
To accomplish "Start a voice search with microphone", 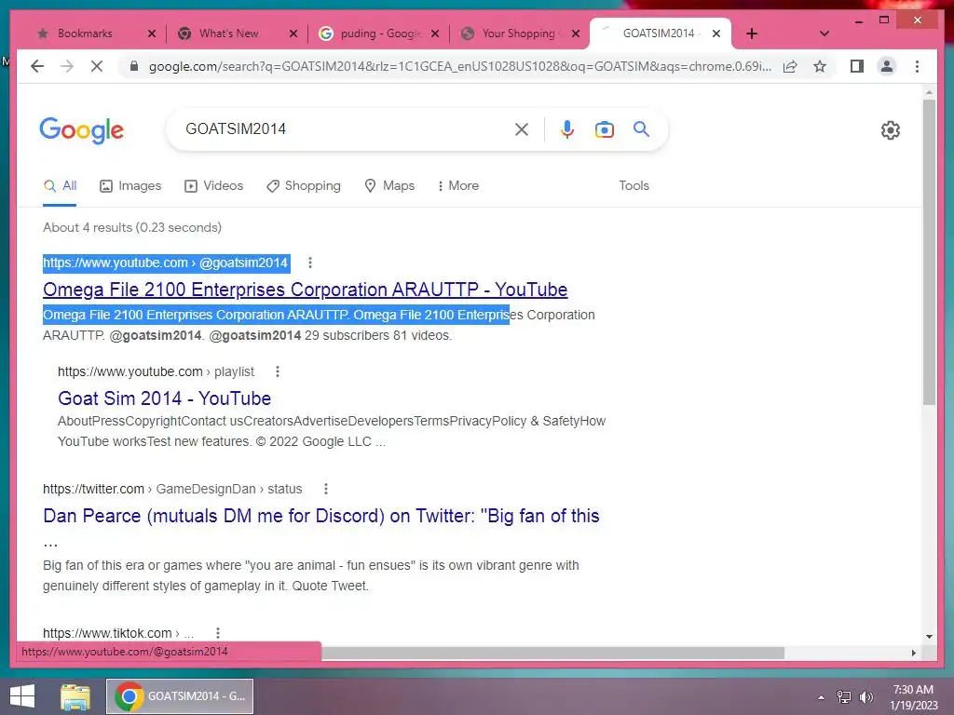I will [567, 128].
